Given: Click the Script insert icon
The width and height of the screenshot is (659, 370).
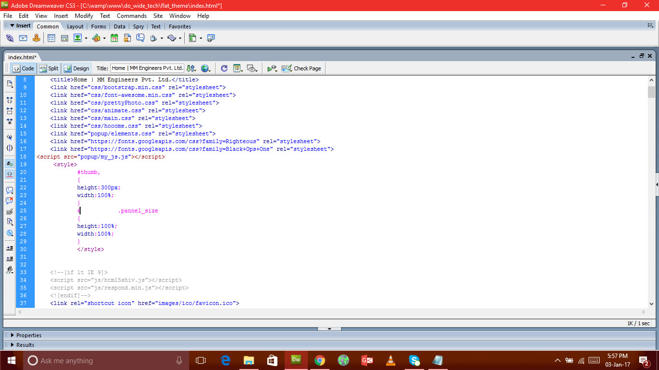Looking at the screenshot, I should [172, 38].
